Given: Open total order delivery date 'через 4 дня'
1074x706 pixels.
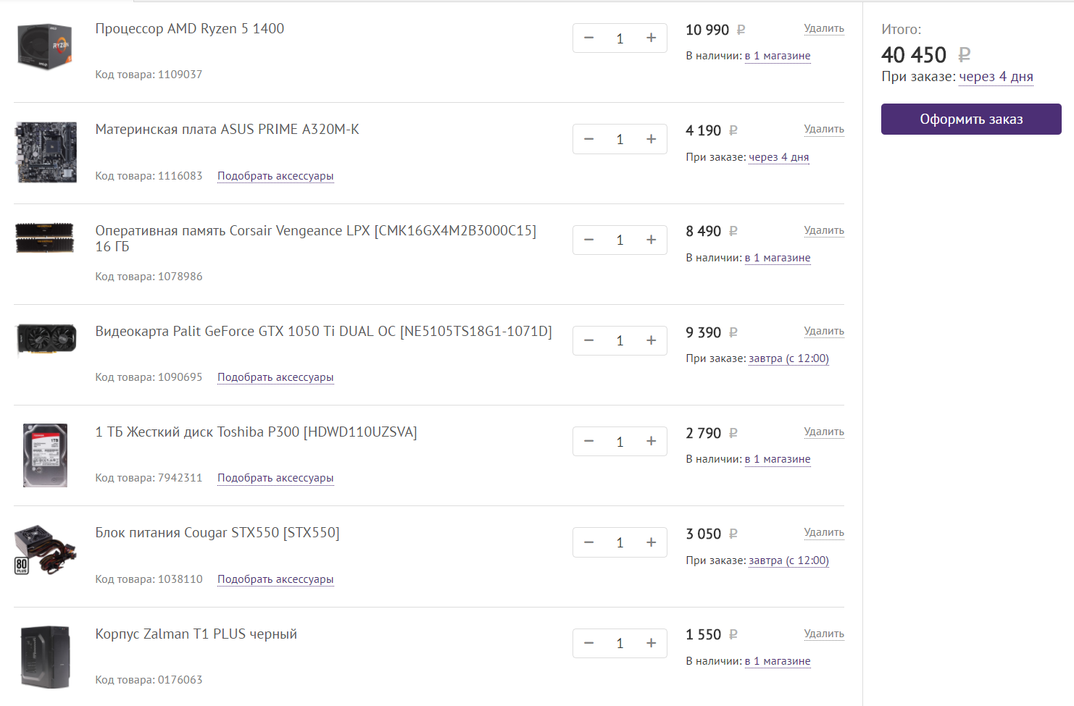Looking at the screenshot, I should [996, 77].
